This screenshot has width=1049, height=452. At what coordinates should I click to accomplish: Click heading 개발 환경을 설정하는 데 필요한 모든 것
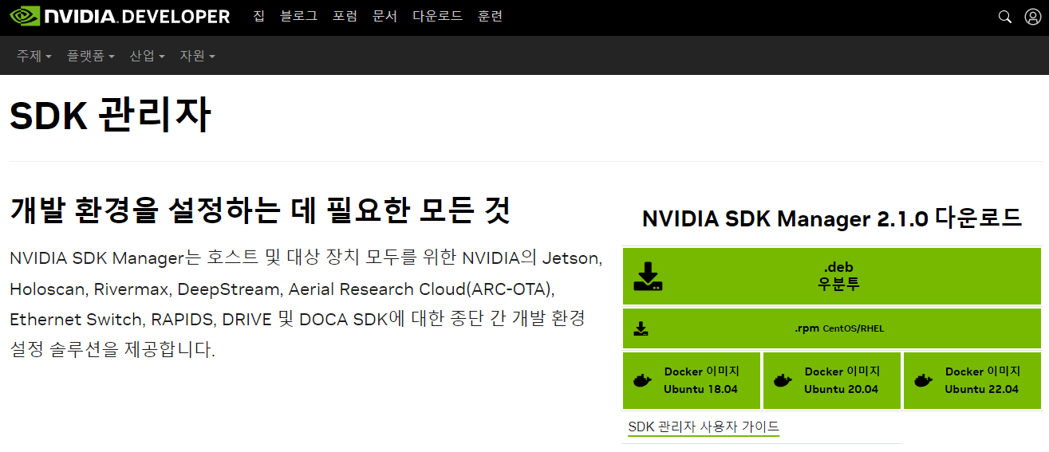pyautogui.click(x=260, y=210)
